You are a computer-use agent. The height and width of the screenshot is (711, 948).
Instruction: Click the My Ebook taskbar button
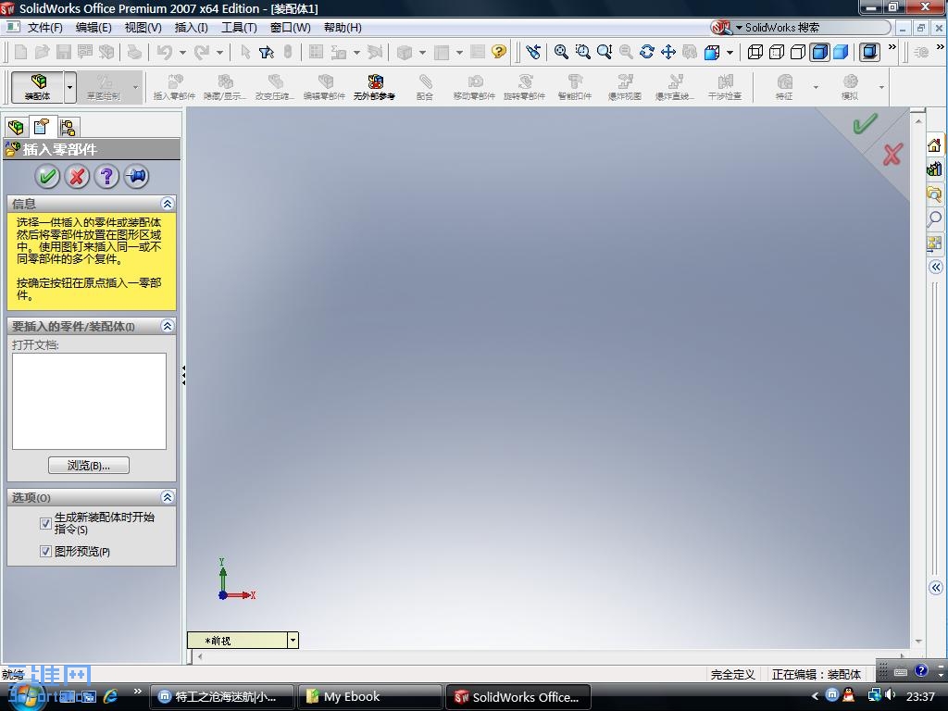coord(369,697)
